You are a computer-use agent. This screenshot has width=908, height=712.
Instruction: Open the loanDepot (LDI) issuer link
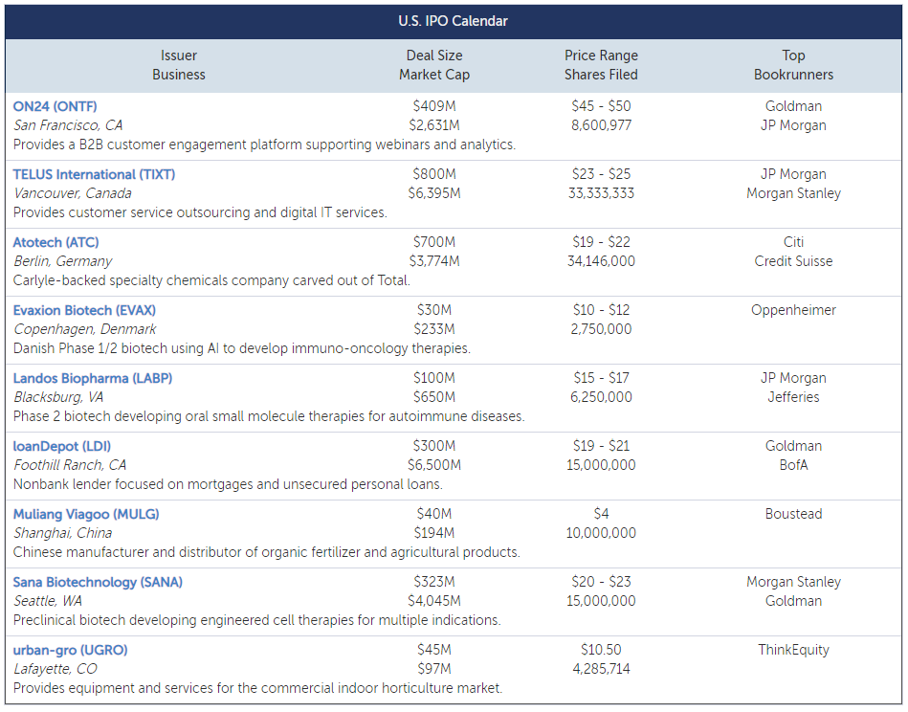click(62, 446)
